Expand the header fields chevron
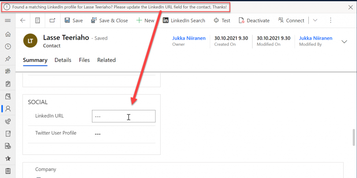Screen dimensions: 357x178 (x=344, y=42)
